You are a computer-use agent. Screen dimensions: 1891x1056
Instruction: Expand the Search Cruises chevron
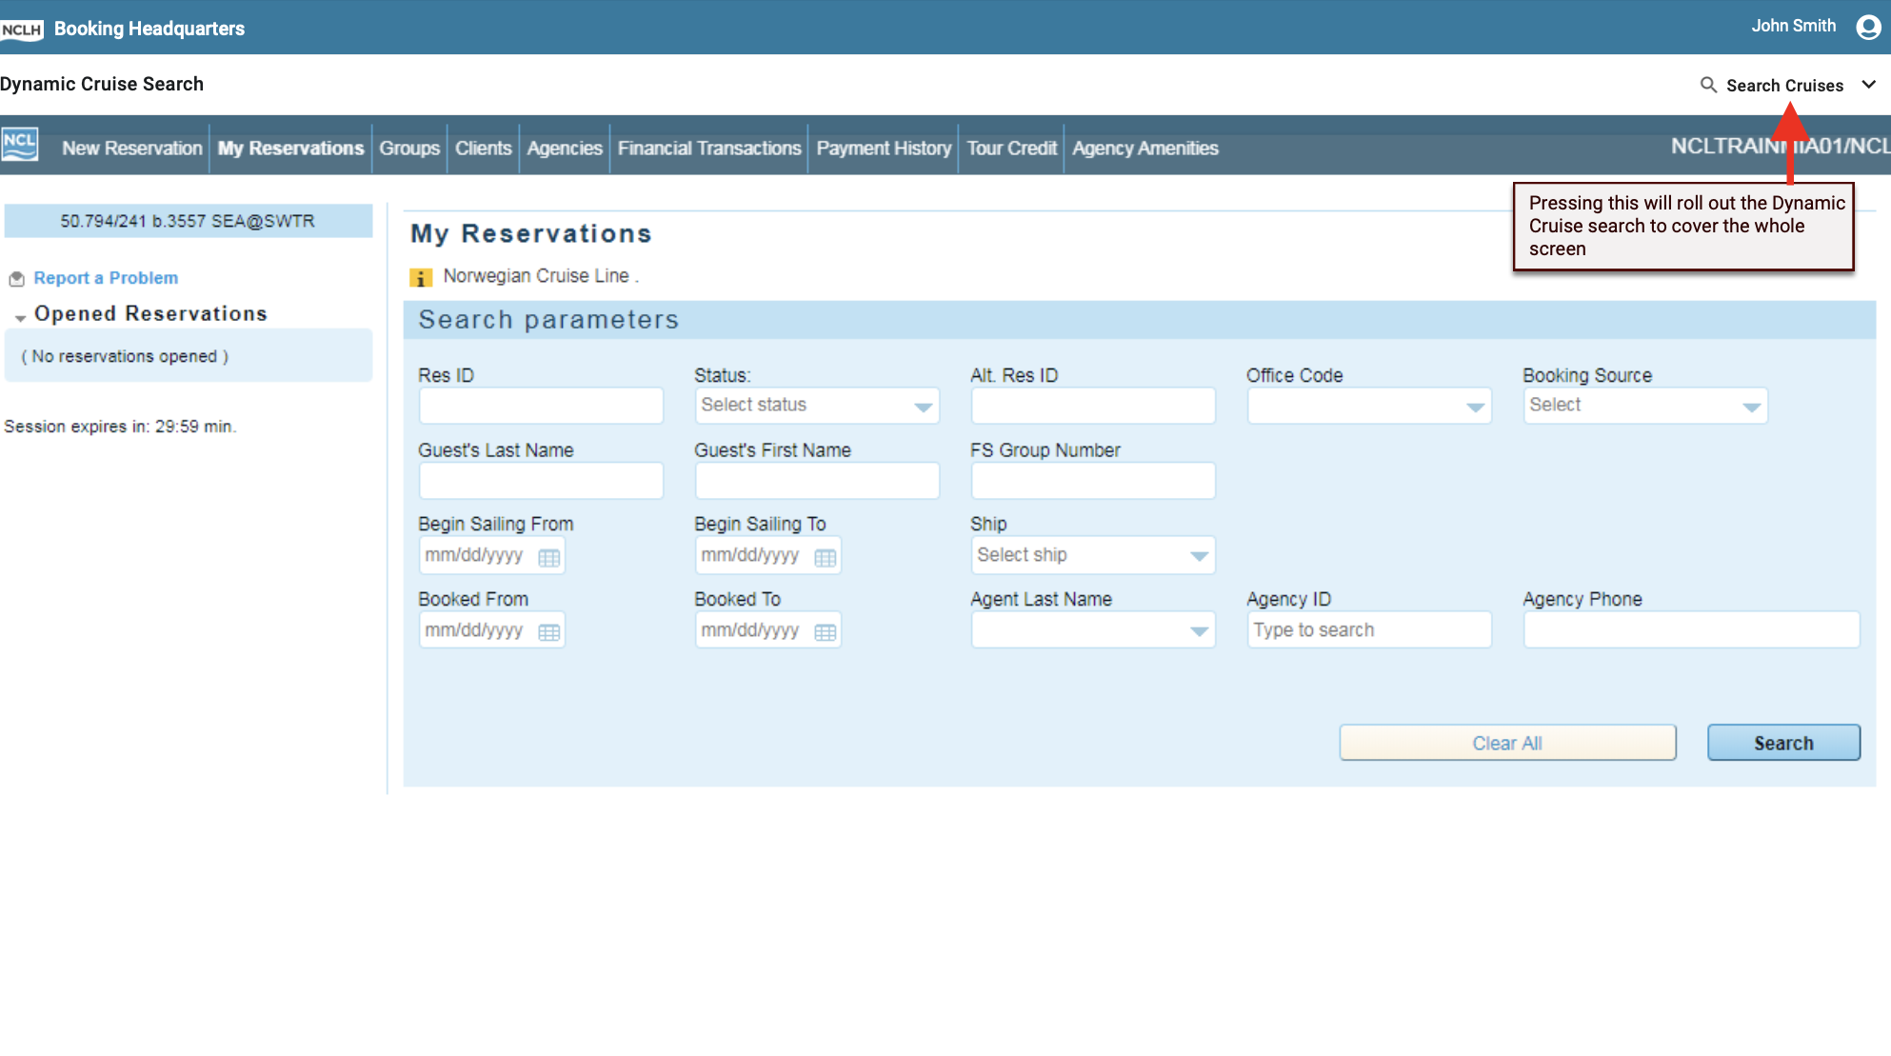tap(1868, 85)
